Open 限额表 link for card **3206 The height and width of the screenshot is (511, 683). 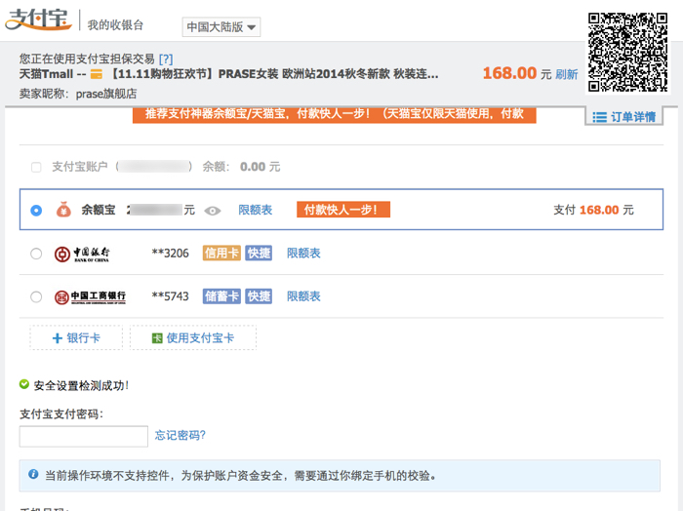(x=303, y=253)
